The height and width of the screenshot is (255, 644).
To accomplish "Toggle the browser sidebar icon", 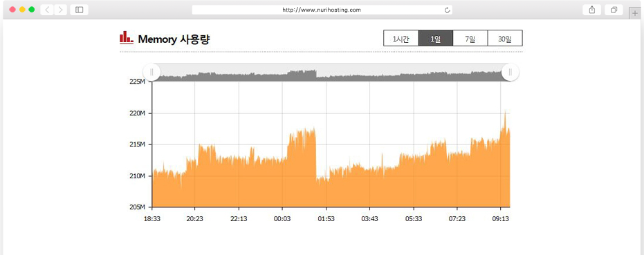I will (x=80, y=10).
